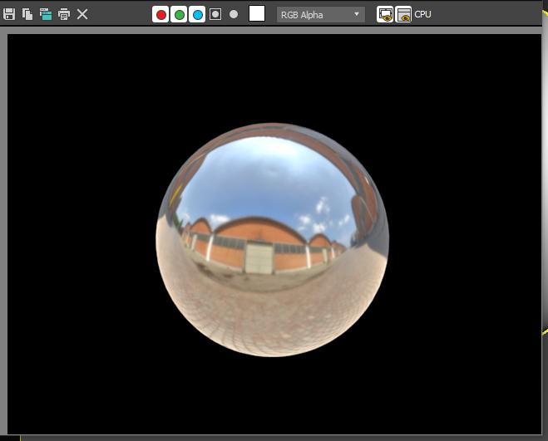
Task: Display the alpha channel
Action: pos(215,14)
